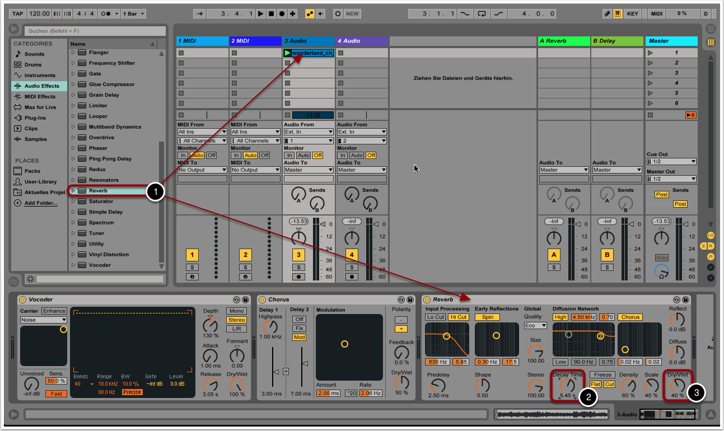Image resolution: width=724 pixels, height=431 pixels.
Task: Solo track 3 Audio
Action: (298, 268)
